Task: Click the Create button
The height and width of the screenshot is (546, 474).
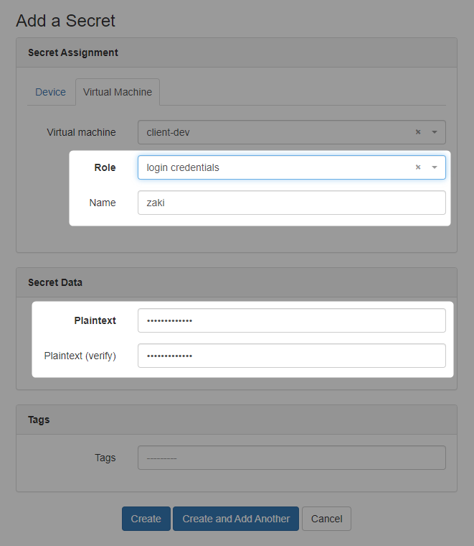Action: [x=146, y=519]
